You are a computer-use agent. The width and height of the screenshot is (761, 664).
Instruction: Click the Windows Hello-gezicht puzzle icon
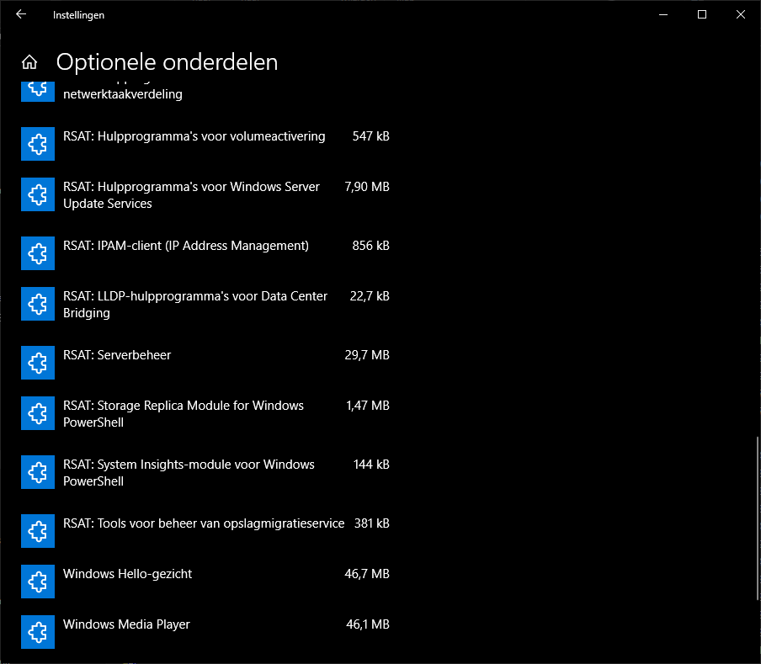coord(37,582)
